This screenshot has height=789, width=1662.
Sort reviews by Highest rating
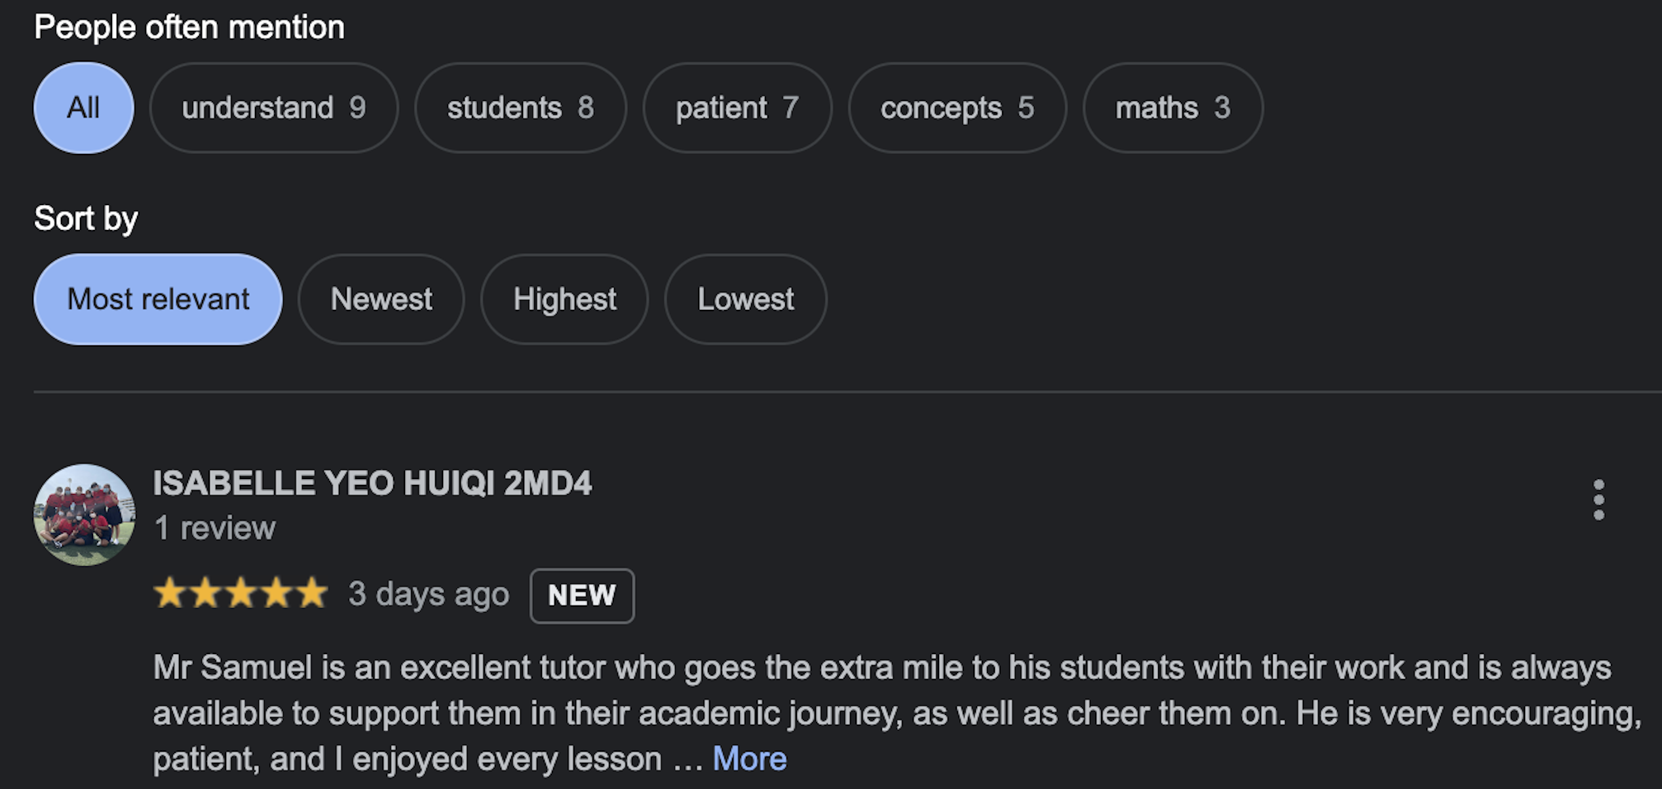click(564, 299)
